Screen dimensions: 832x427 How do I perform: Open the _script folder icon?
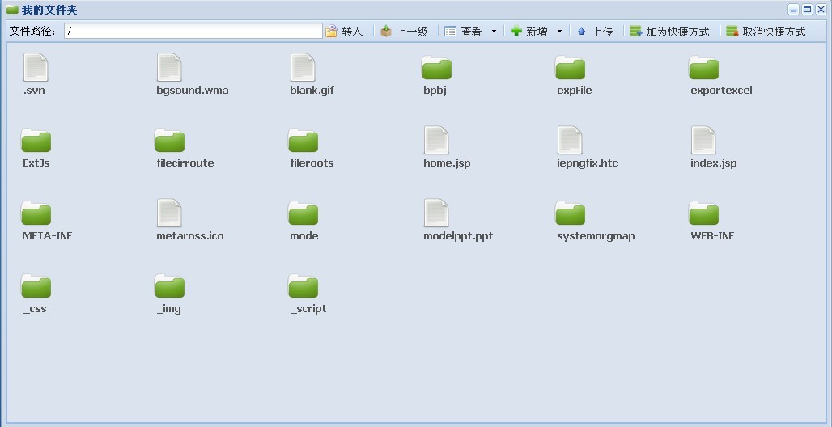[304, 286]
